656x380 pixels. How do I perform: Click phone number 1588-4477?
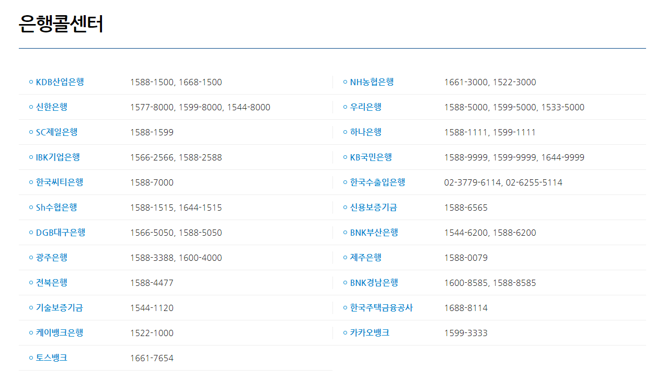152,283
